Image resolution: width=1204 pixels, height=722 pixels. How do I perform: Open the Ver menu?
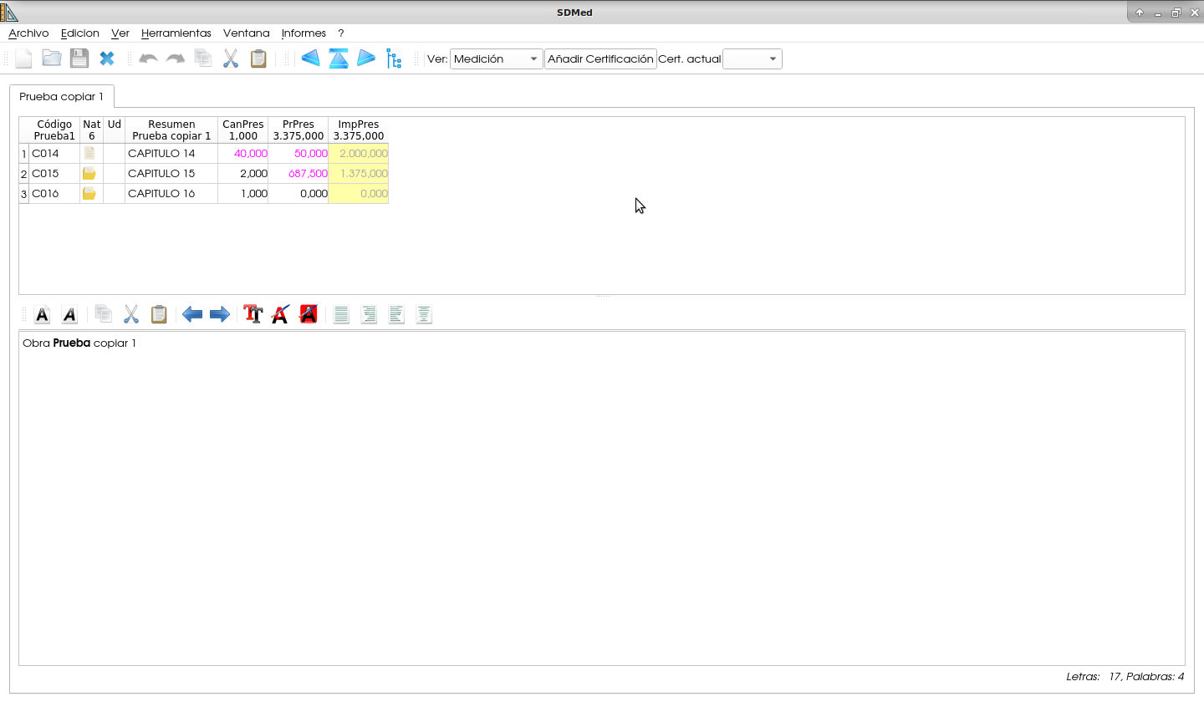click(120, 33)
